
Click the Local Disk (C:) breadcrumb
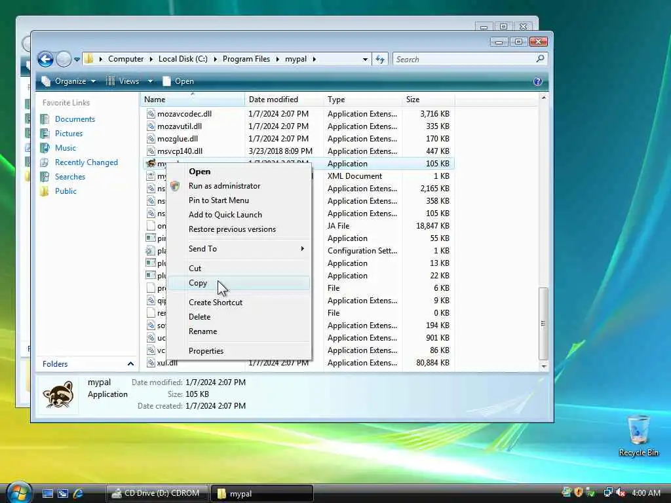[x=183, y=59]
